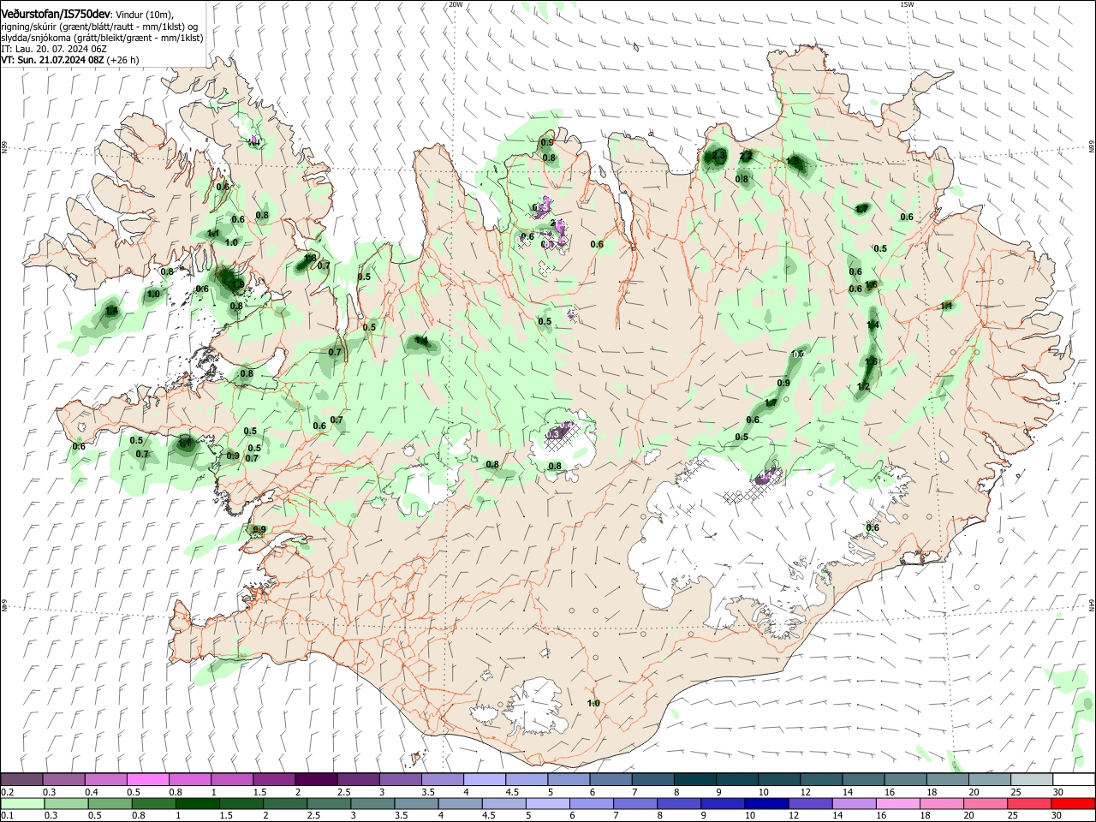
Task: Click the '(+26 h)' forecast offset text
Action: click(123, 60)
